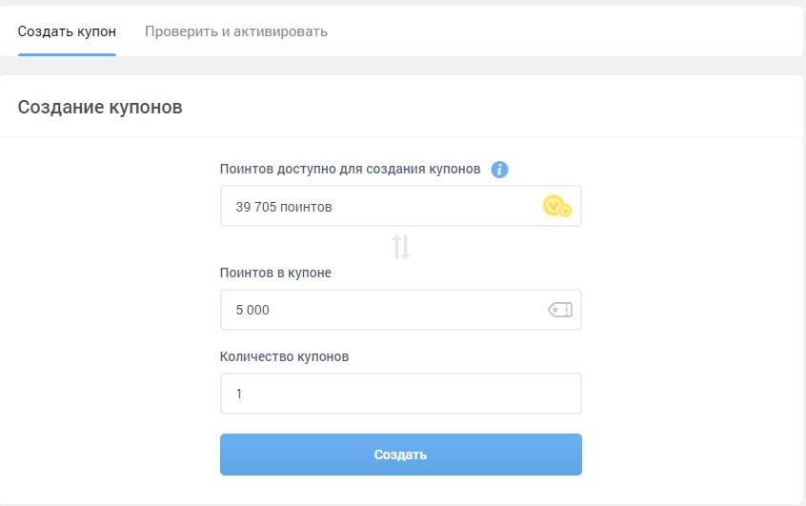Select the Количество купонов input field
The height and width of the screenshot is (506, 806).
click(x=400, y=393)
